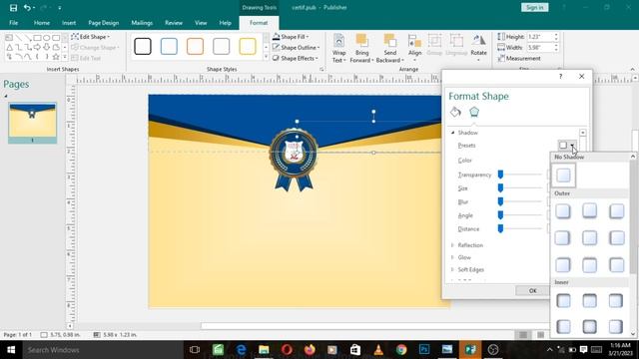Click the Width input field

point(539,48)
